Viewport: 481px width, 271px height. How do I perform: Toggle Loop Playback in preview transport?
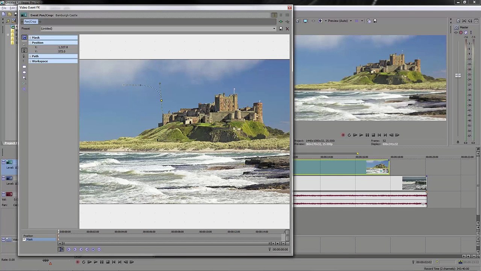pos(349,135)
